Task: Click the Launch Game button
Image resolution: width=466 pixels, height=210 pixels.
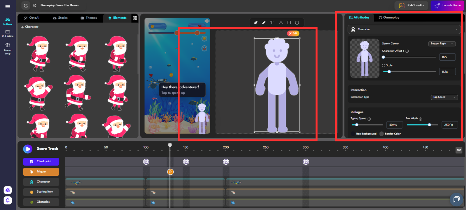Action: [x=447, y=5]
